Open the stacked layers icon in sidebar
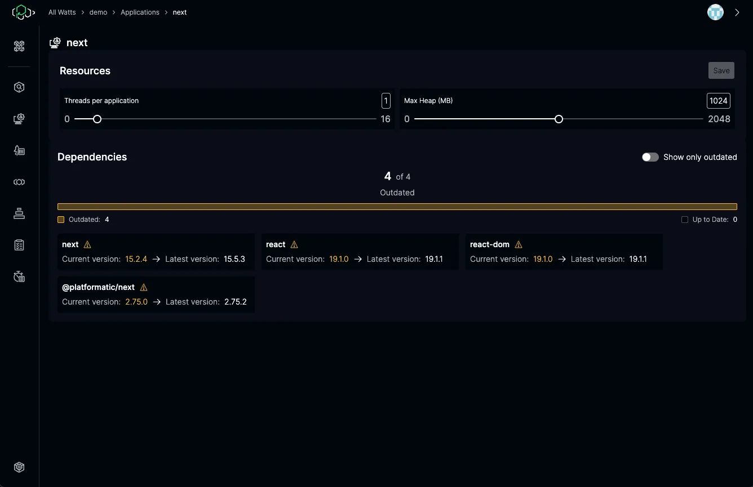Viewport: 753px width, 487px height. point(19,213)
